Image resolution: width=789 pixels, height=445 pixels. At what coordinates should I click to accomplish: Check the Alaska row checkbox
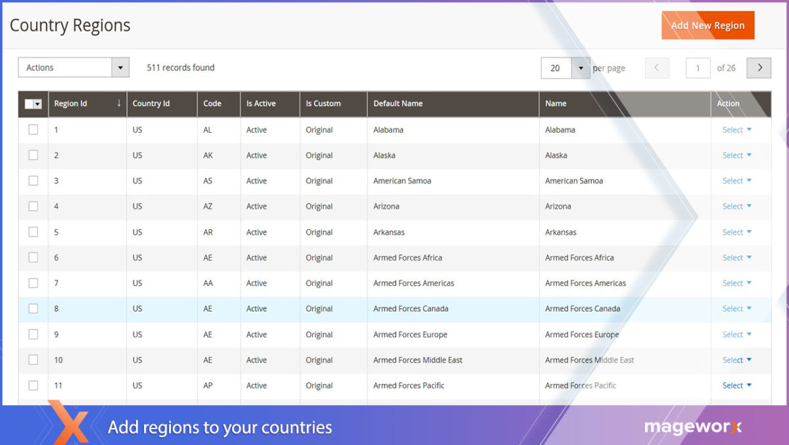pos(34,155)
